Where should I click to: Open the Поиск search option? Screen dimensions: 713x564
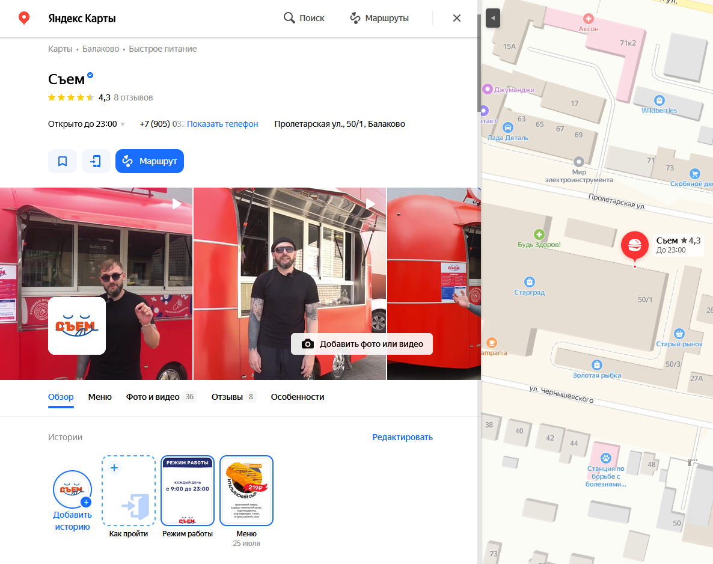click(304, 18)
